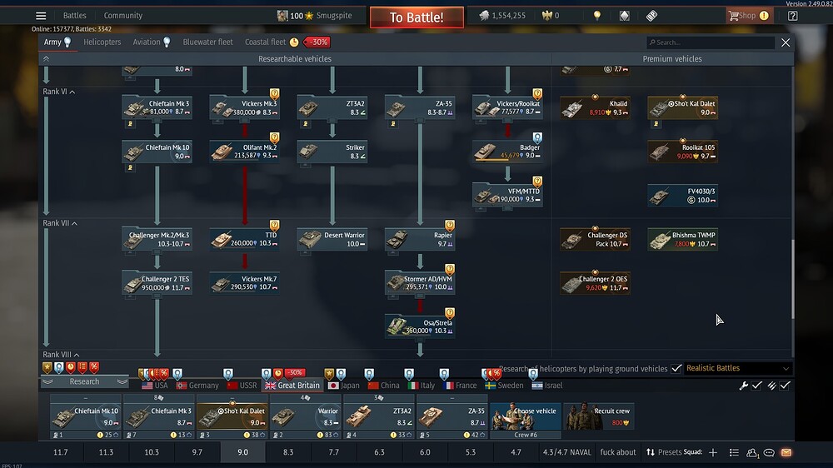
Task: Click the wrench repair icon
Action: point(744,386)
